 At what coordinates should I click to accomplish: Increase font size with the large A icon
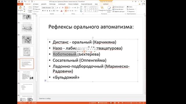pyautogui.click(x=58, y=8)
